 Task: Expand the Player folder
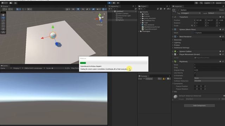[141, 14]
